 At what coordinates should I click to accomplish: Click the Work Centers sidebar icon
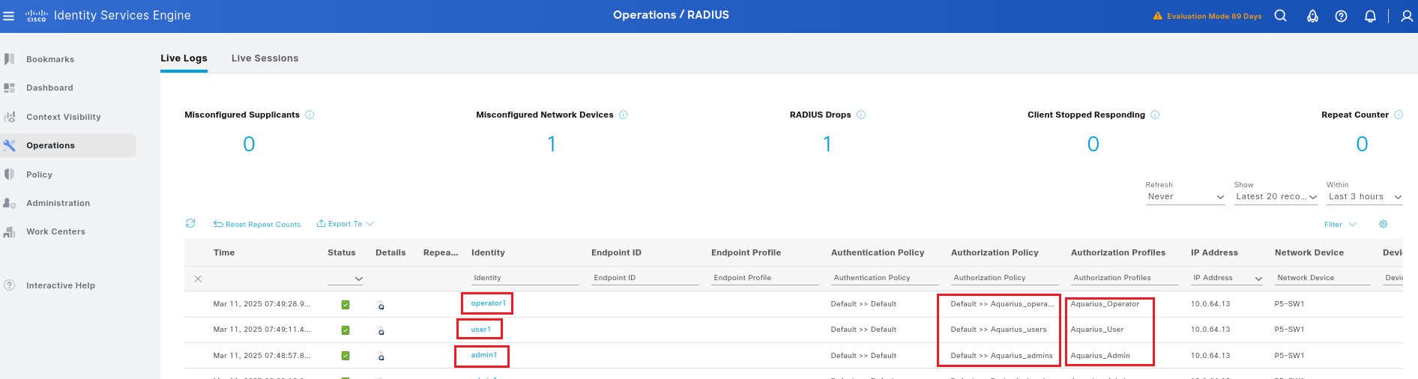click(x=10, y=231)
